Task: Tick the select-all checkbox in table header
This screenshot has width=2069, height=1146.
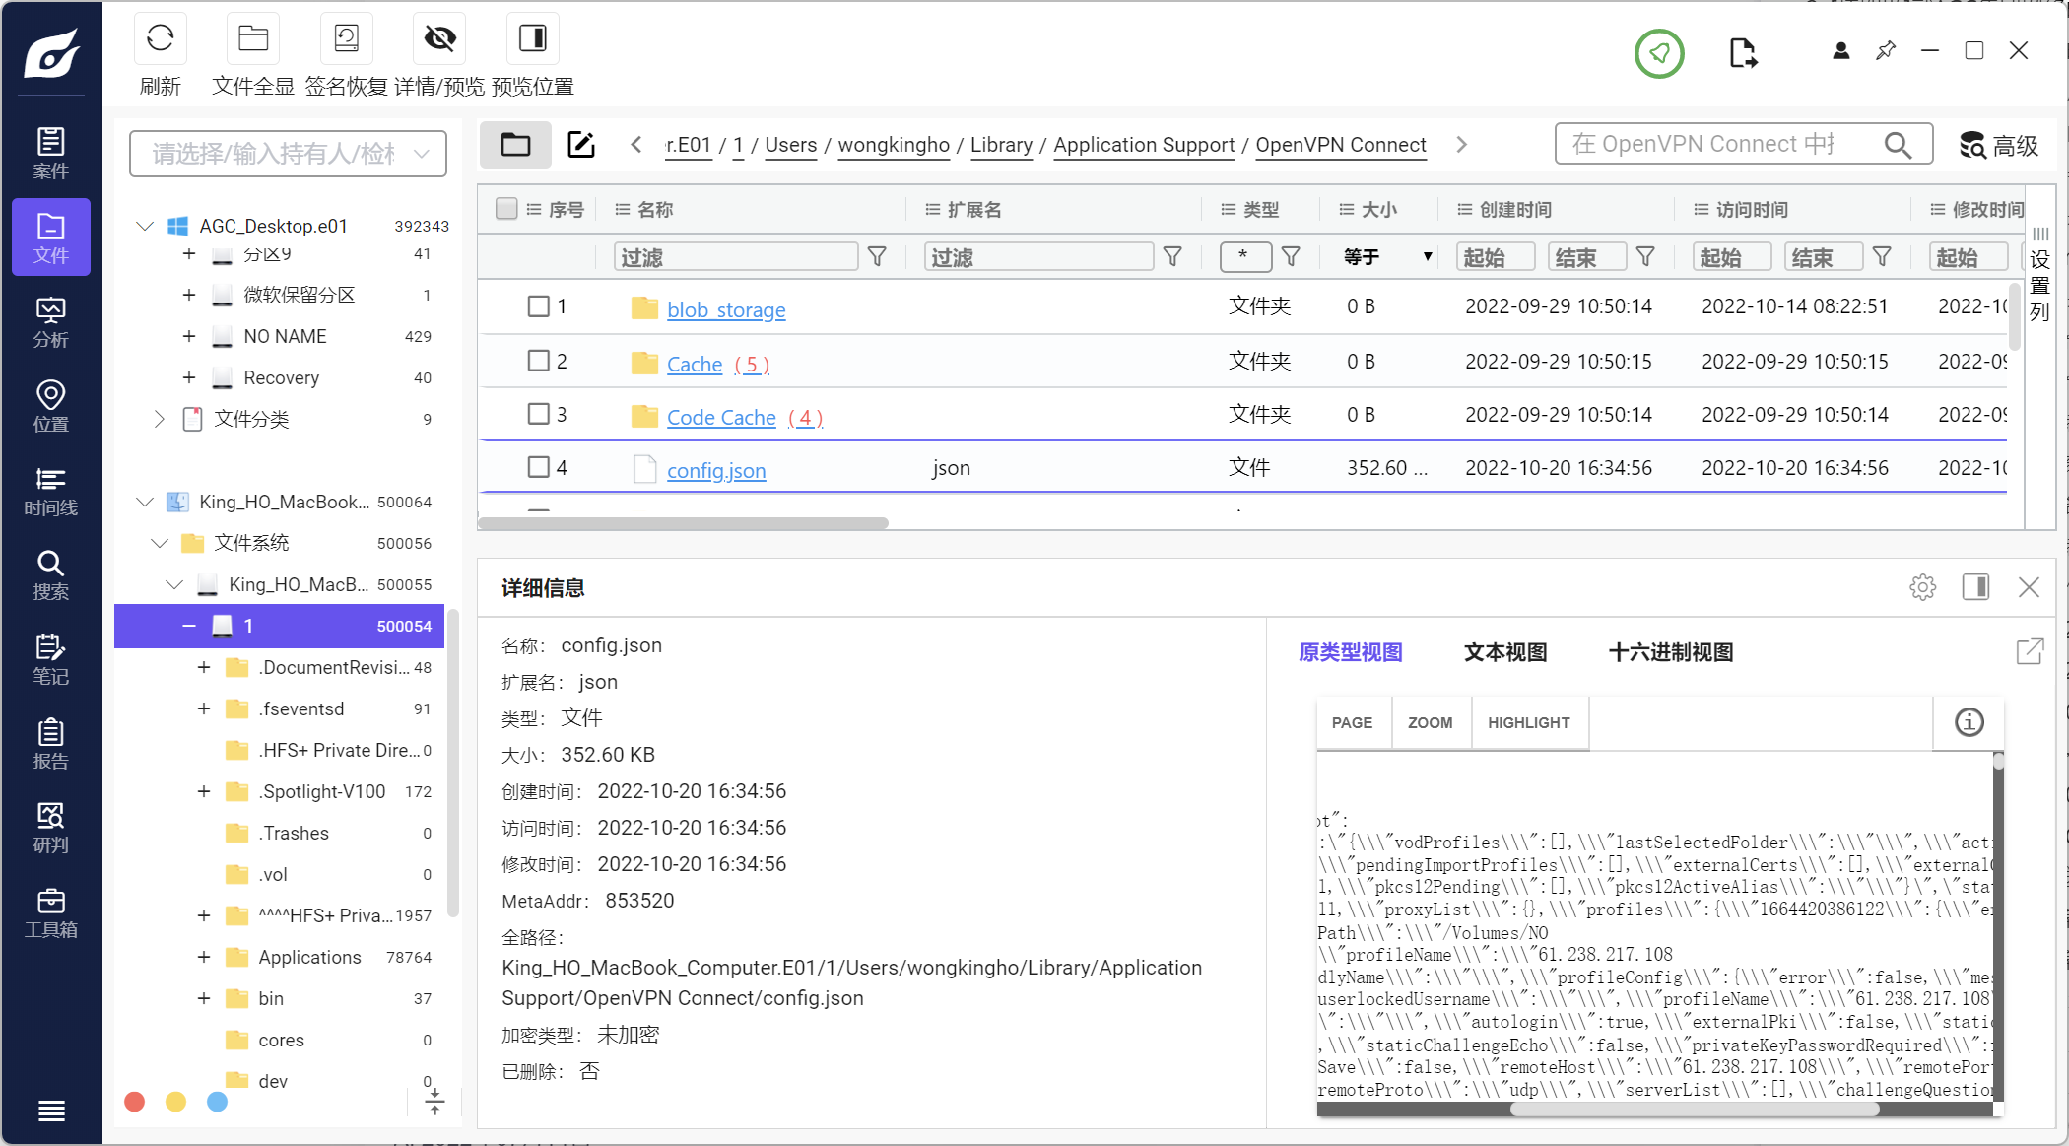Action: (x=506, y=209)
